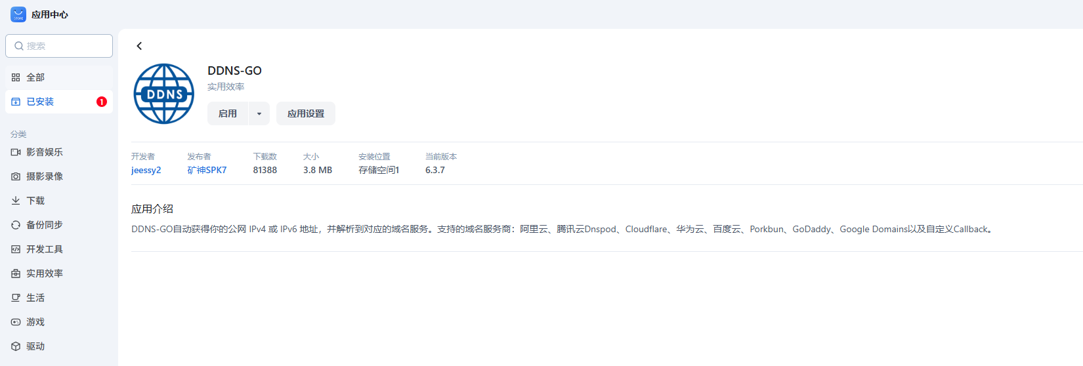
Task: Open 应用设置 for DDNS-GO
Action: click(x=306, y=113)
